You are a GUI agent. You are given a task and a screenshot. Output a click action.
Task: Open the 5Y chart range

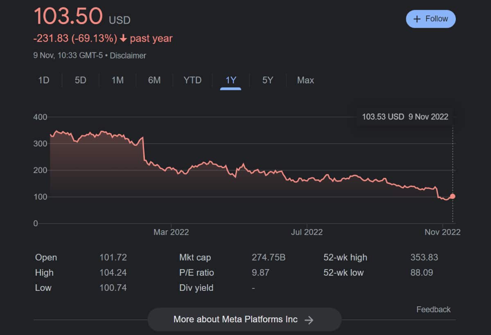[x=268, y=80]
